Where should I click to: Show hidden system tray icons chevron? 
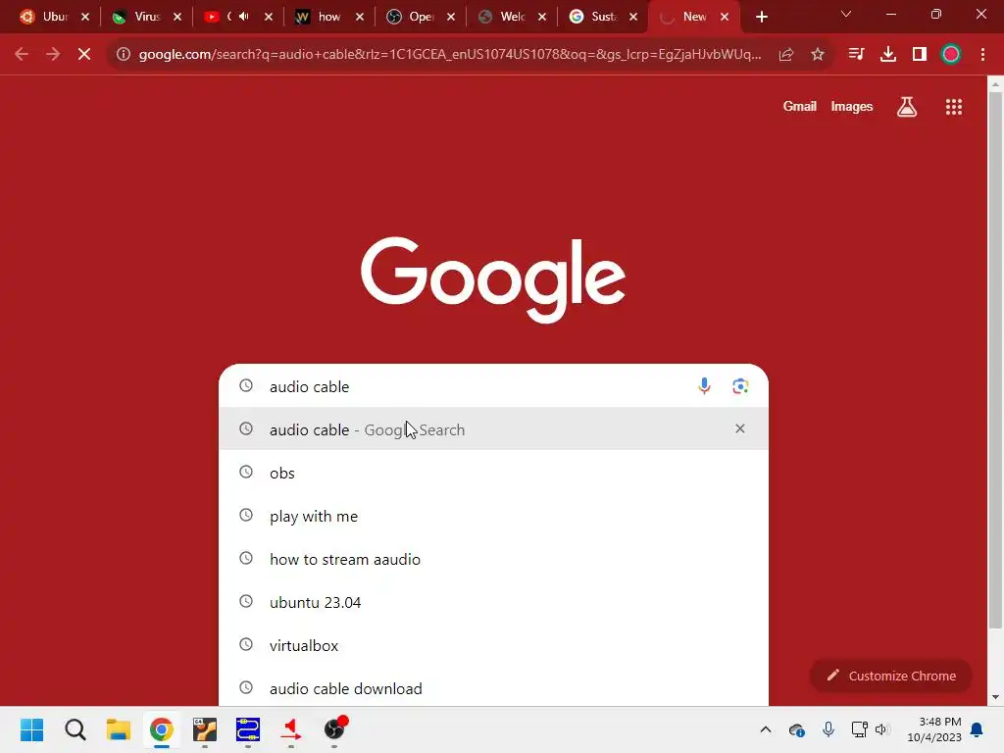tap(765, 729)
